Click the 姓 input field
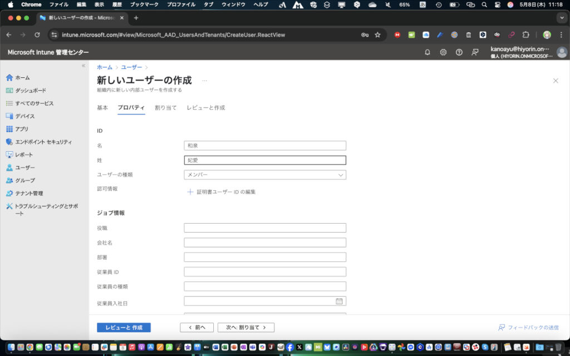570x356 pixels. pos(265,160)
